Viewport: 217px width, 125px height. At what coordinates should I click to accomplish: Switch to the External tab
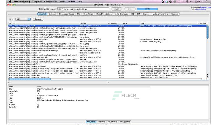click(52, 14)
